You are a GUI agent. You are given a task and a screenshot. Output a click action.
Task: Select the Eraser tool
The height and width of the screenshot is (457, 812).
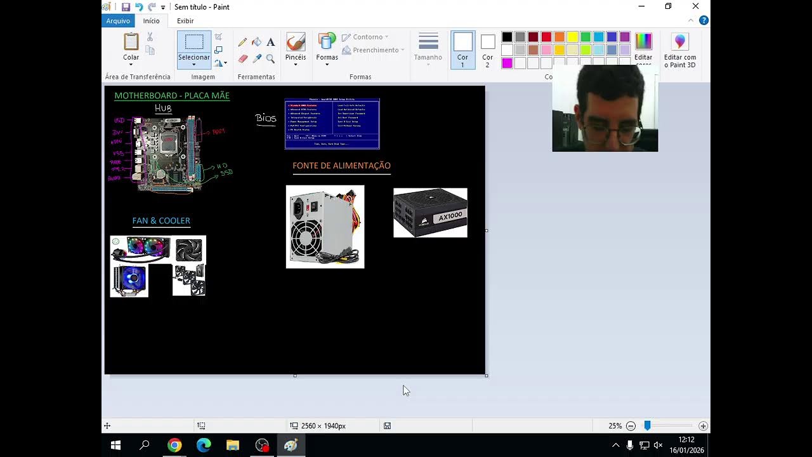pyautogui.click(x=242, y=58)
